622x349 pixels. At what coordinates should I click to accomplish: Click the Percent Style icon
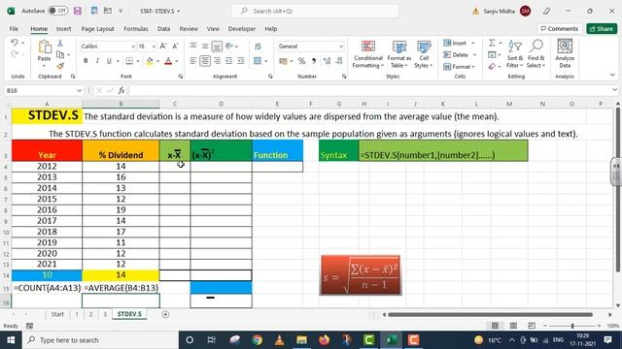tap(302, 61)
